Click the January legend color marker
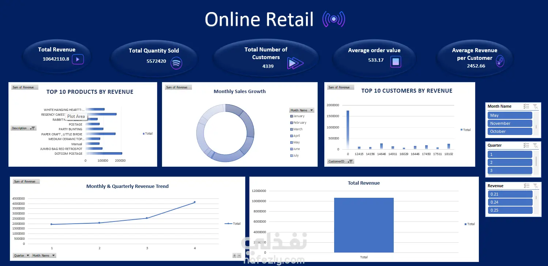Viewport: 548px width, 266px height. pyautogui.click(x=291, y=116)
